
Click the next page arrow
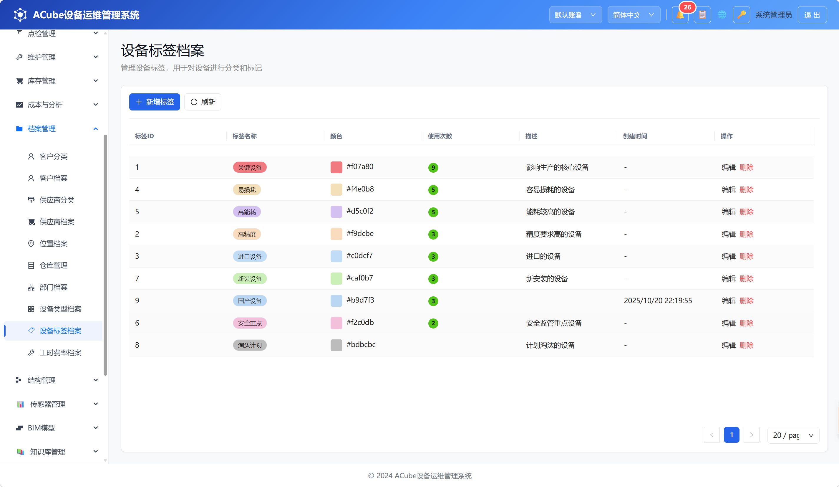pos(752,435)
